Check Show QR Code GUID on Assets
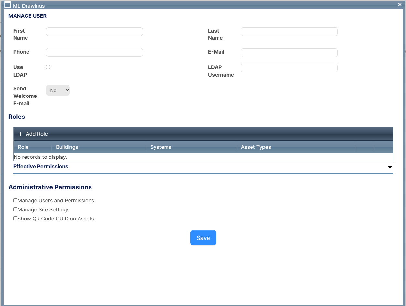The image size is (406, 306). point(15,219)
